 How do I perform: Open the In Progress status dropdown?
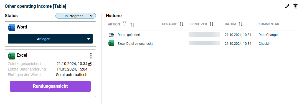tap(76, 16)
